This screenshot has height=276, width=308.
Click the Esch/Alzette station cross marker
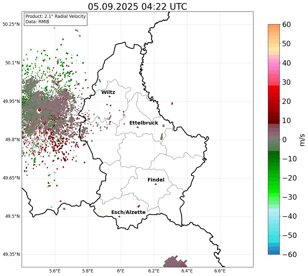(x=119, y=217)
